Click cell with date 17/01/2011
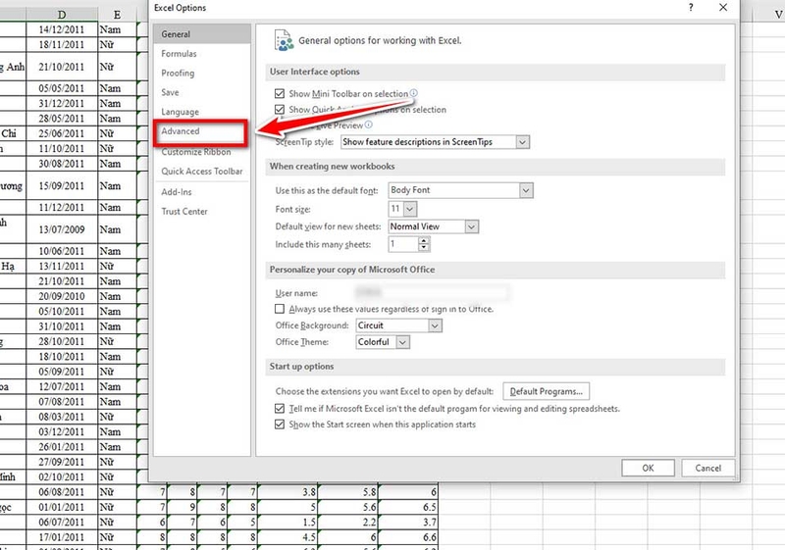The image size is (785, 550). (62, 537)
